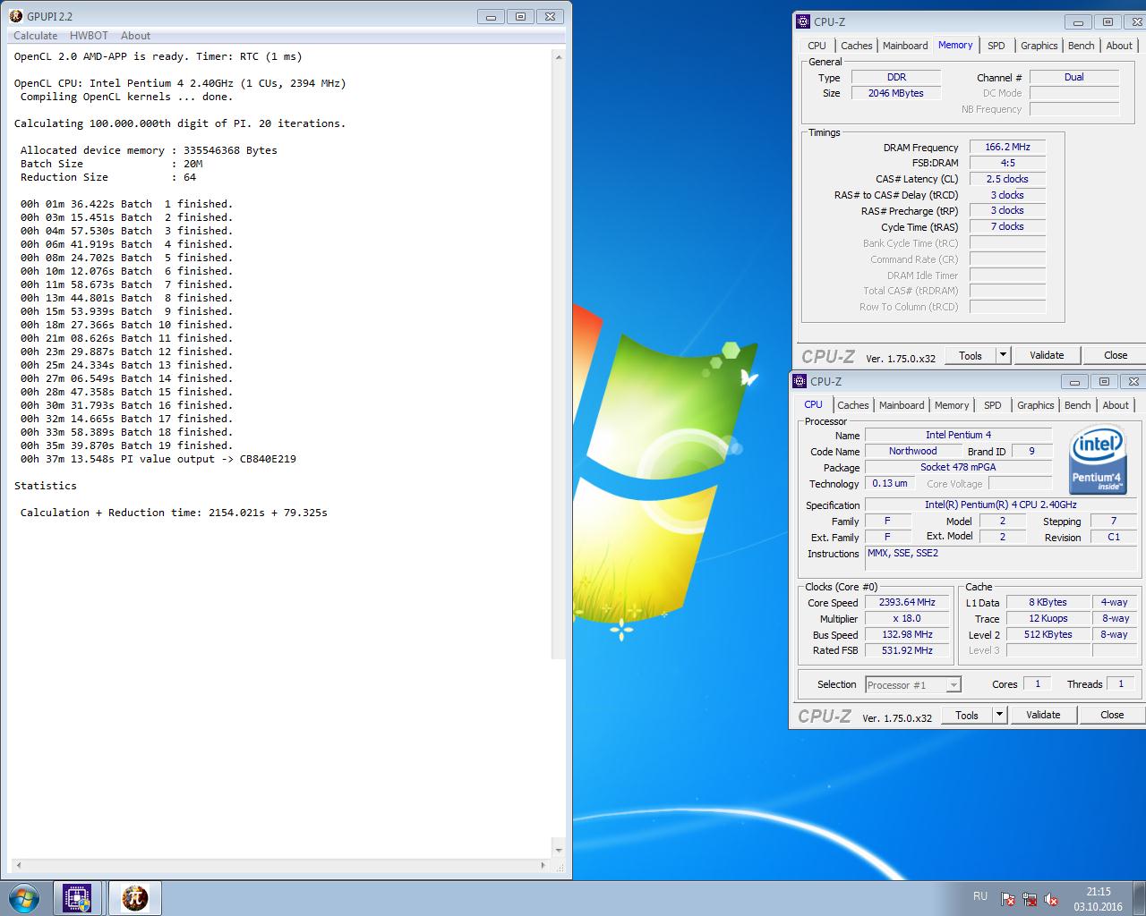Click the Batch 10 finished line
This screenshot has width=1146, height=916.
click(126, 325)
